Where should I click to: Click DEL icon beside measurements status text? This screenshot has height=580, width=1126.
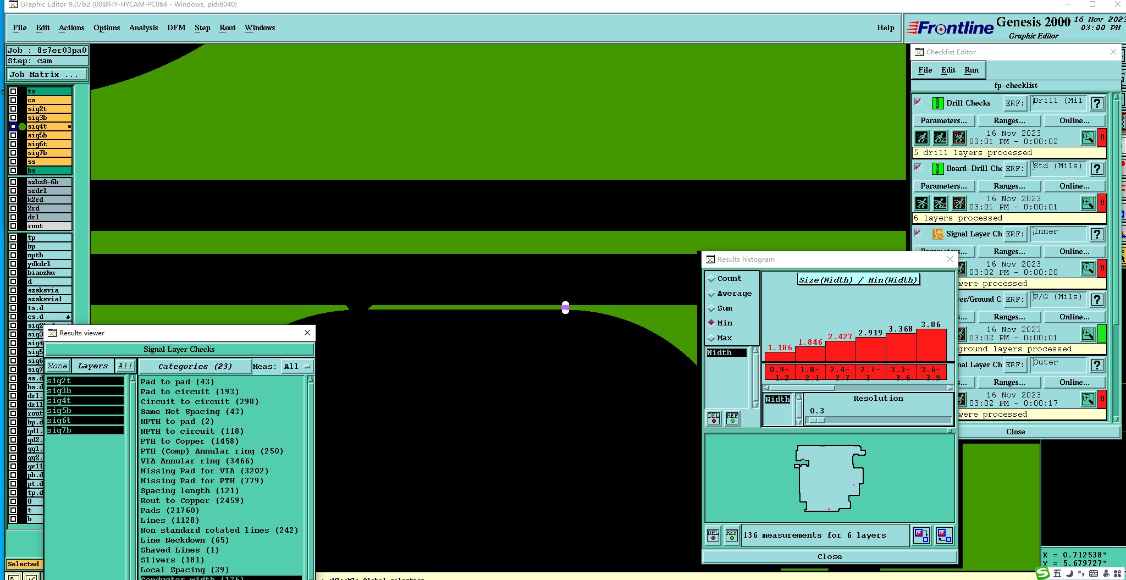click(x=713, y=535)
